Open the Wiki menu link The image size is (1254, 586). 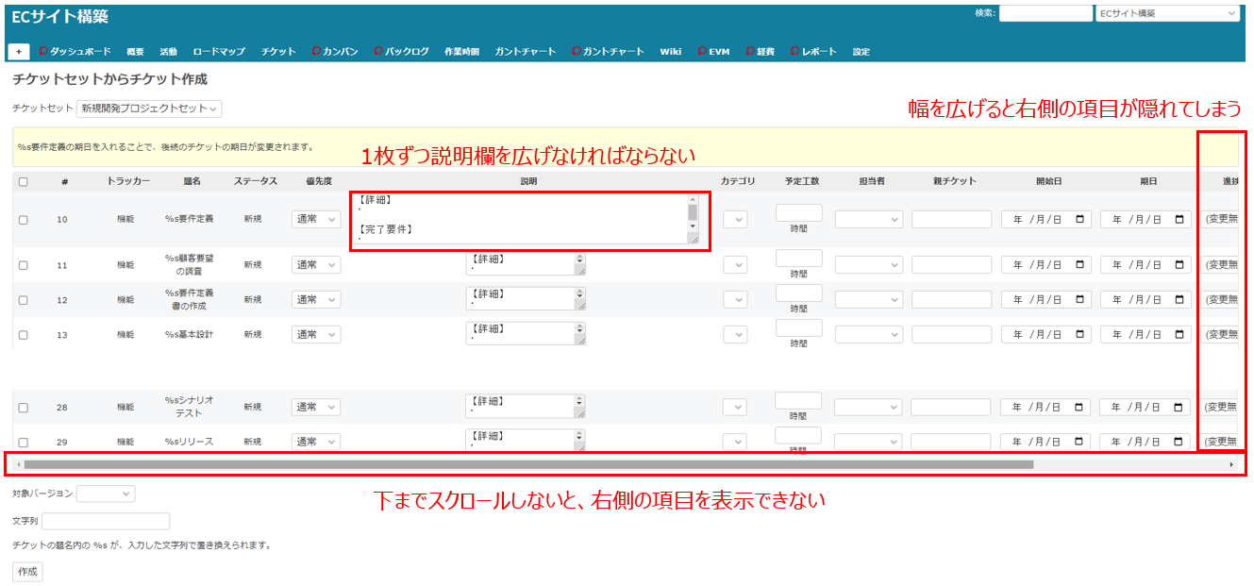670,52
